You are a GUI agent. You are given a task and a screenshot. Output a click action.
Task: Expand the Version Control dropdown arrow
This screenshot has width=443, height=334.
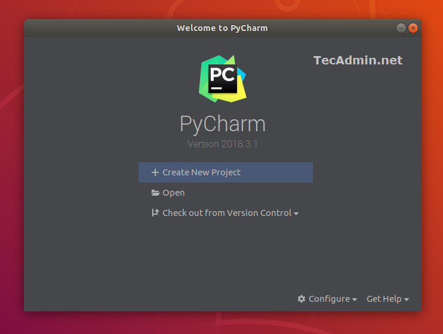tap(296, 214)
